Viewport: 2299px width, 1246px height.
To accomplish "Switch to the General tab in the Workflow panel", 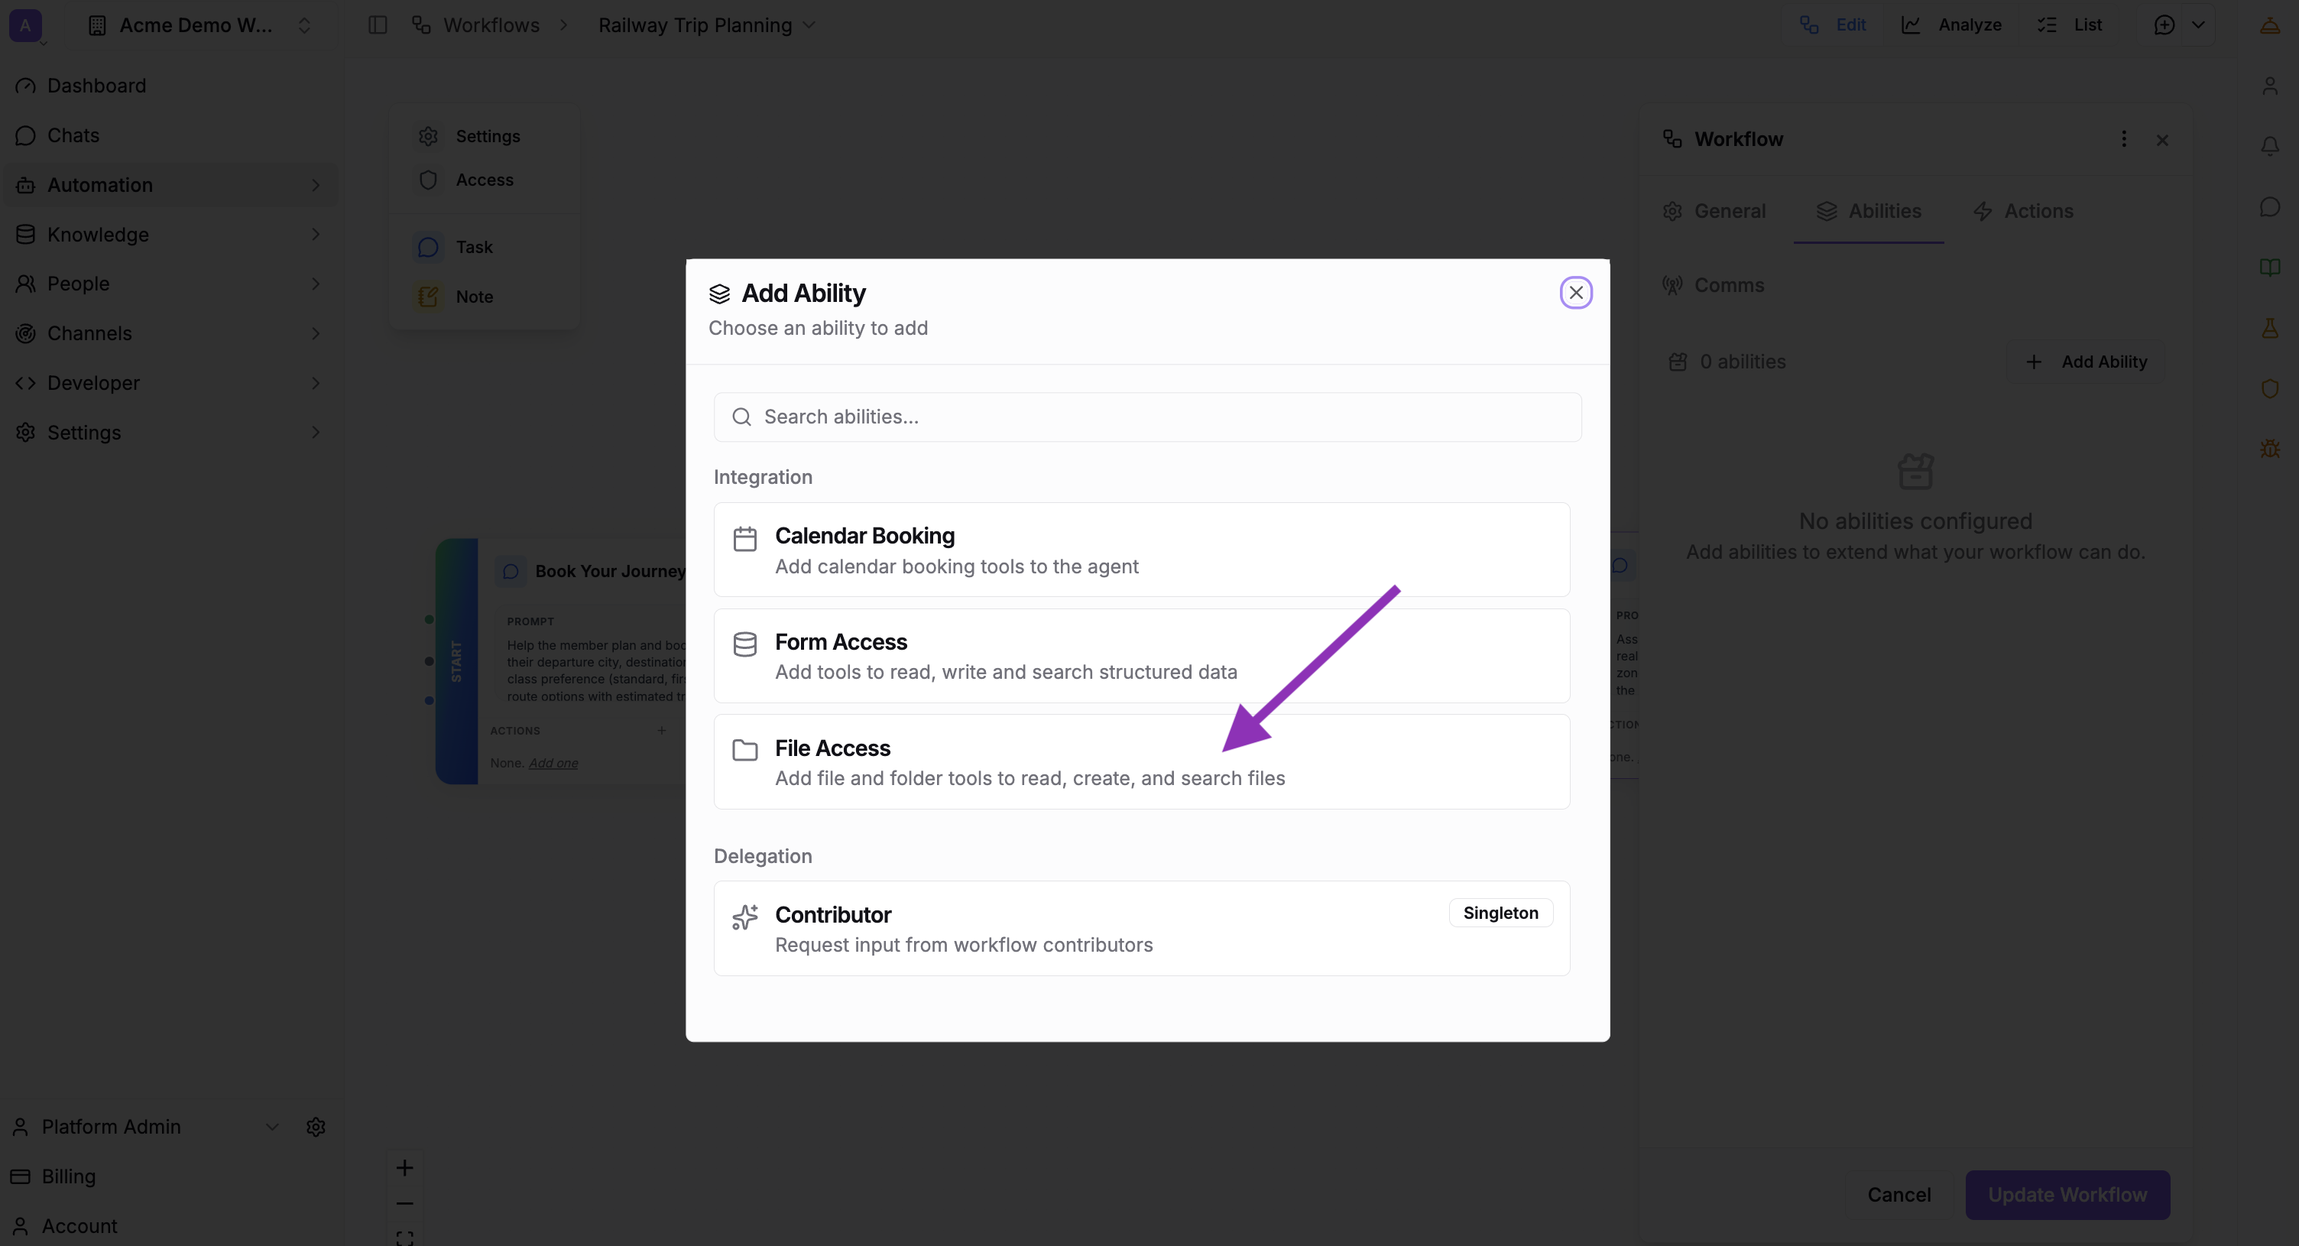I will tap(1714, 211).
